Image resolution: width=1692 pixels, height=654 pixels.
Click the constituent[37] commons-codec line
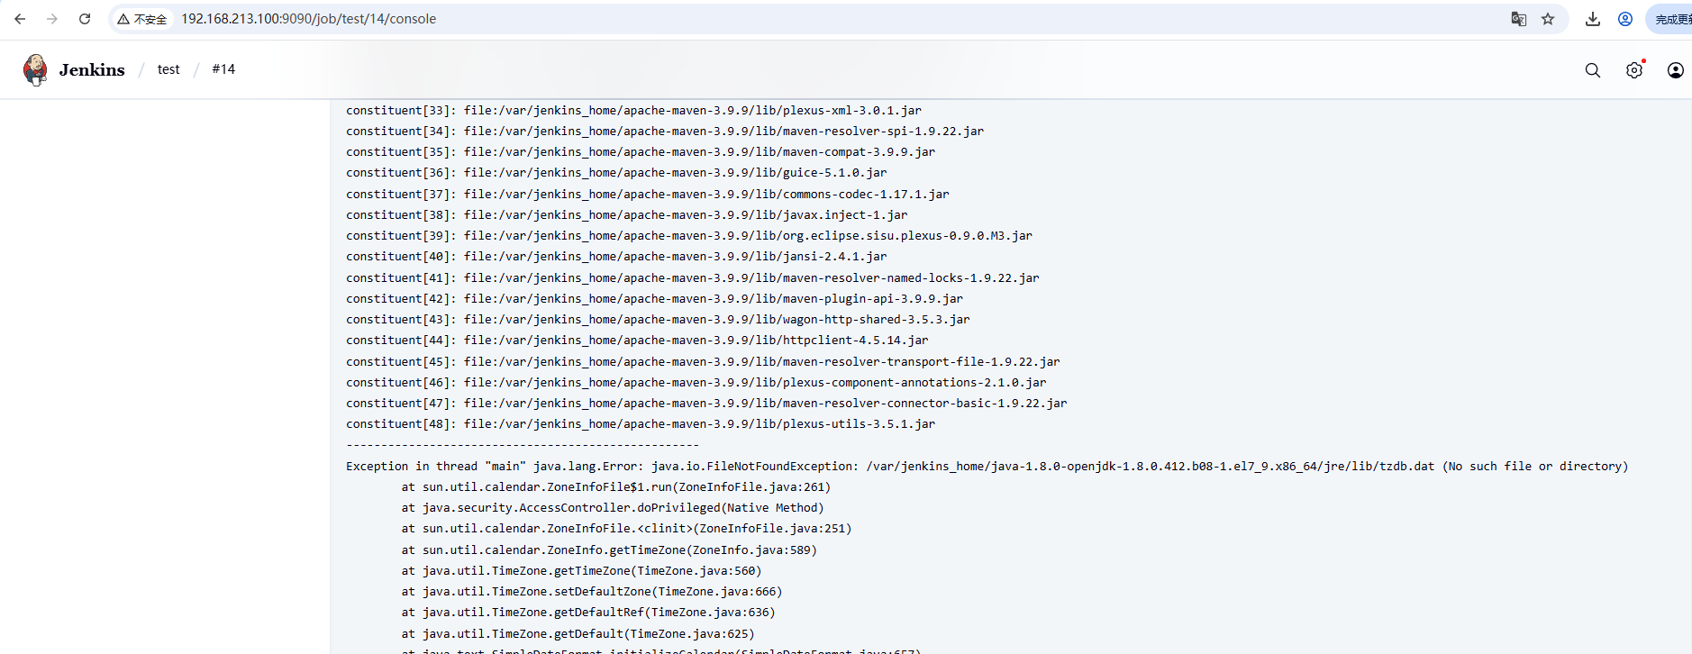(648, 194)
